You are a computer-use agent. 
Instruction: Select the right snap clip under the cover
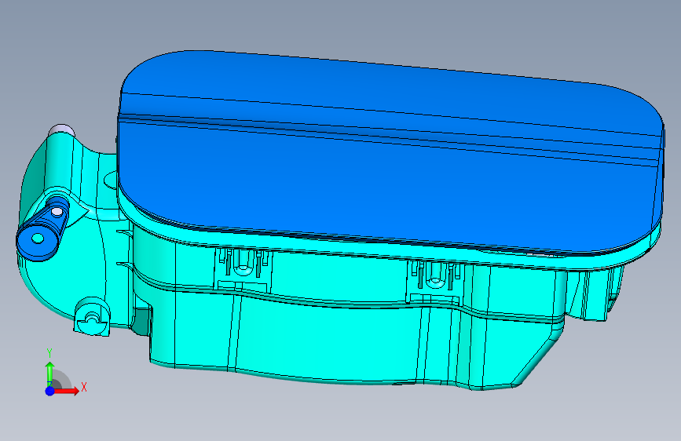436,282
